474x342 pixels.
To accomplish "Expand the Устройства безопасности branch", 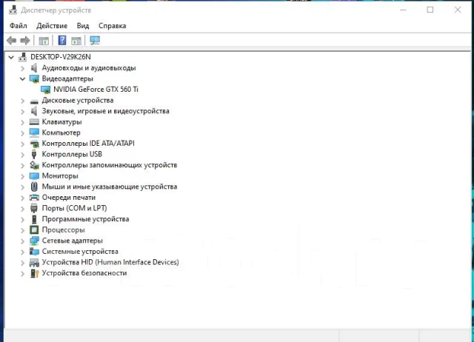I will pos(22,273).
